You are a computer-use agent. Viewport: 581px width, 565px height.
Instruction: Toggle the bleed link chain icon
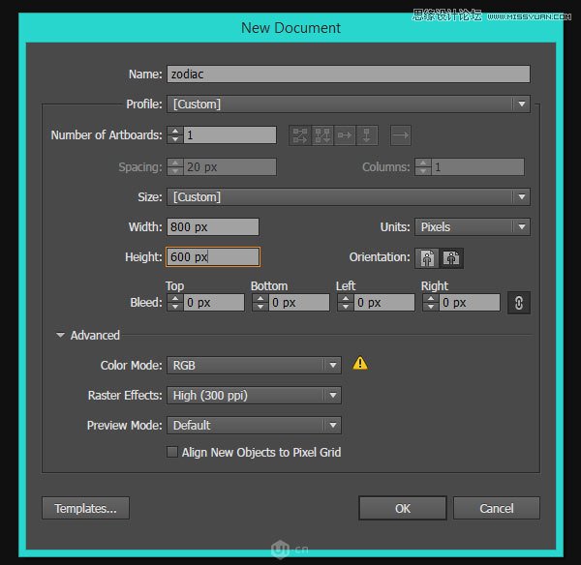coord(519,303)
